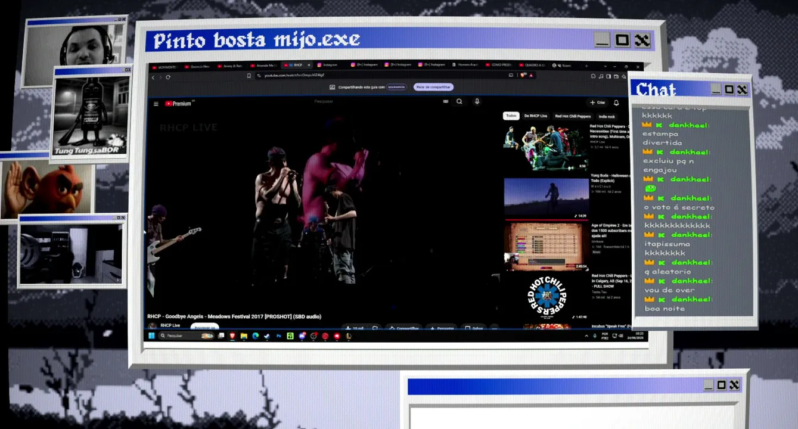Go back in browser history
The height and width of the screenshot is (429, 798).
[x=153, y=77]
